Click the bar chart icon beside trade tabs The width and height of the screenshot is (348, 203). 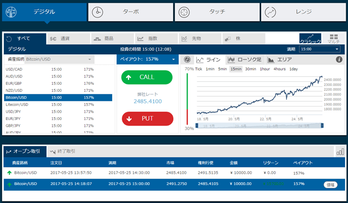[340, 152]
